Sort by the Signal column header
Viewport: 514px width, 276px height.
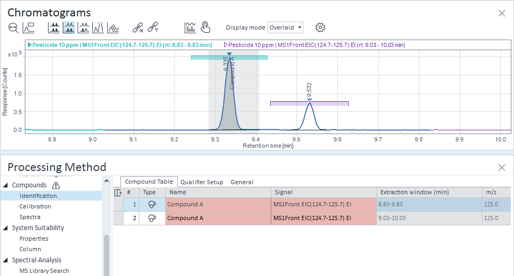pyautogui.click(x=323, y=193)
